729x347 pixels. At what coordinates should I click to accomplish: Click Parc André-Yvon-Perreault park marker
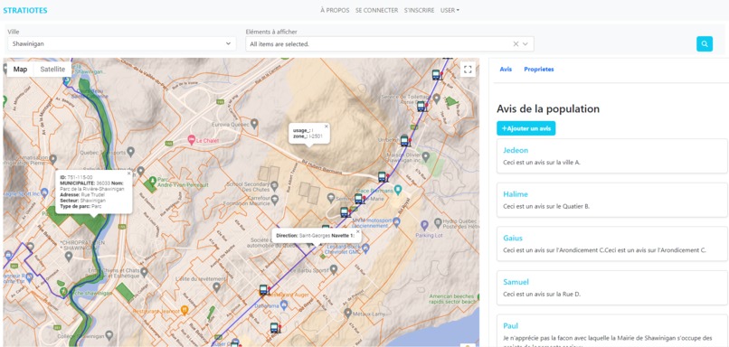[x=153, y=180]
